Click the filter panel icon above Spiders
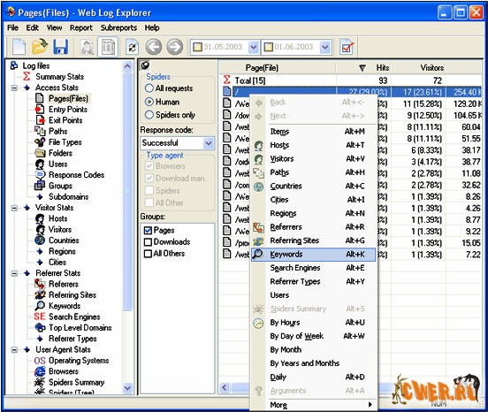The image size is (488, 412). (x=145, y=65)
